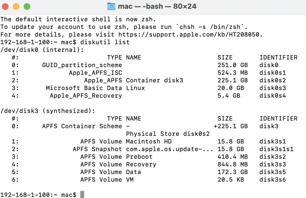Click the 'diskutil list' command text

click(105, 42)
